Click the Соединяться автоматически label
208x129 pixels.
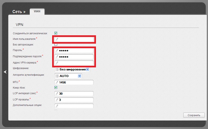pyautogui.click(x=30, y=33)
